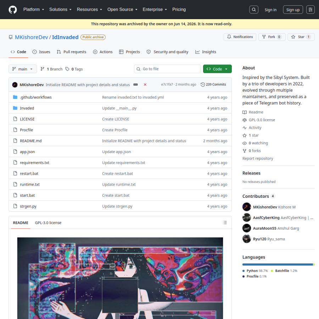Open the Releases heading link

point(251,173)
